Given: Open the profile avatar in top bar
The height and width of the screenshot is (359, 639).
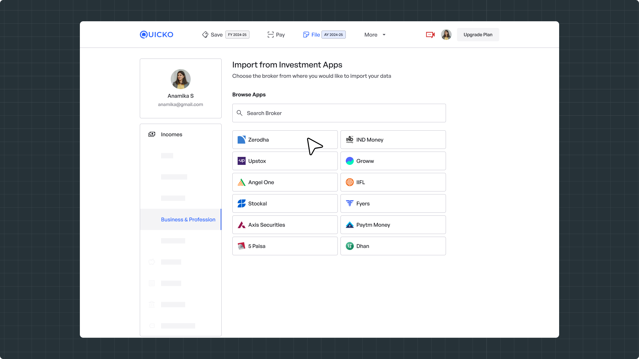Looking at the screenshot, I should [446, 35].
